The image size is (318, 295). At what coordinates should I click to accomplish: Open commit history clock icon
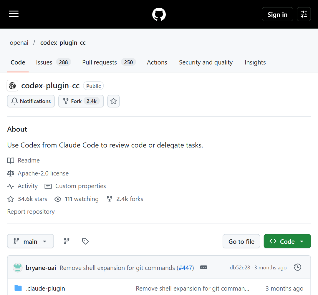(297, 267)
